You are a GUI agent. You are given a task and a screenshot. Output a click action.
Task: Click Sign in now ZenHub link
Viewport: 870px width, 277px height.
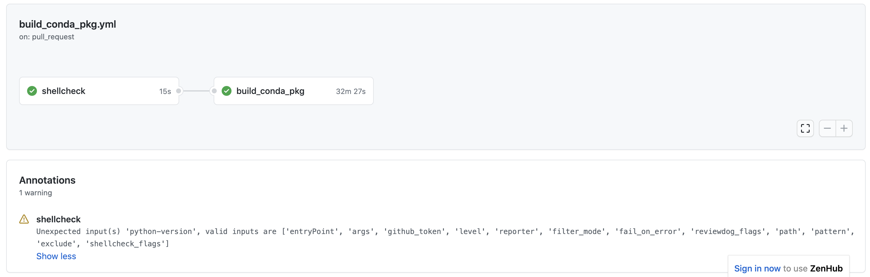[757, 269]
